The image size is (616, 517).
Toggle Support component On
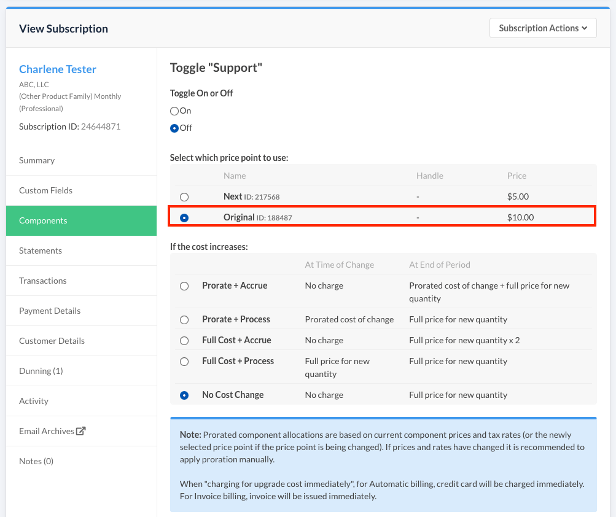click(174, 111)
